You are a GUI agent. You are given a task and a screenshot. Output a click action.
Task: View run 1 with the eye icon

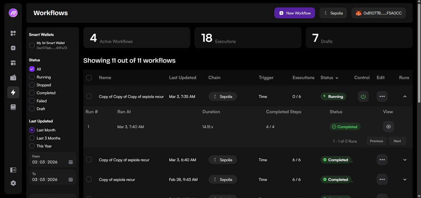tap(388, 127)
